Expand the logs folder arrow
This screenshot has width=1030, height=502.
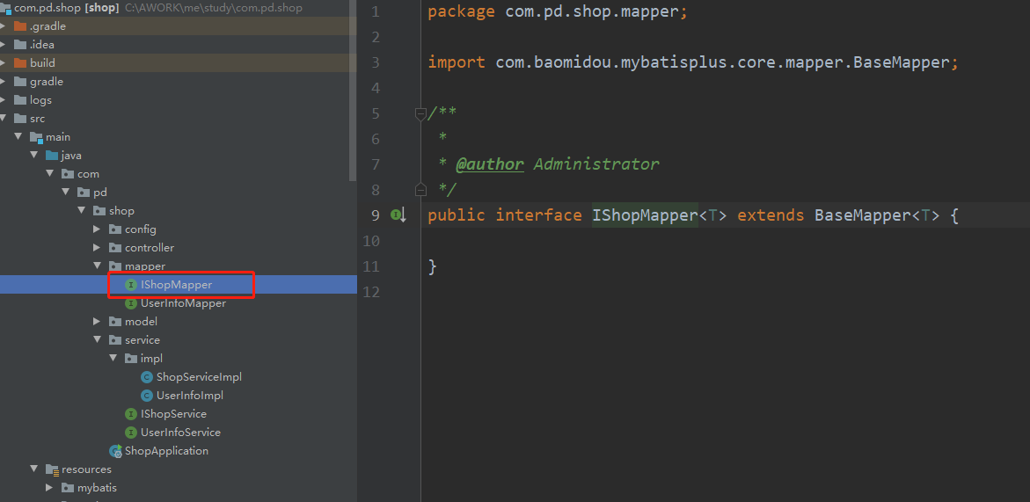(4, 99)
